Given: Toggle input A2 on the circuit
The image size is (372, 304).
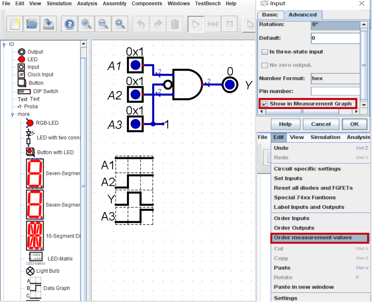Looking at the screenshot, I should tap(135, 94).
